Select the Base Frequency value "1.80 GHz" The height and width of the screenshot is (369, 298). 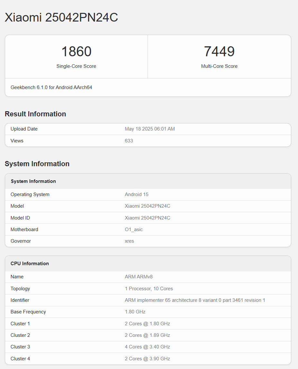click(x=135, y=311)
